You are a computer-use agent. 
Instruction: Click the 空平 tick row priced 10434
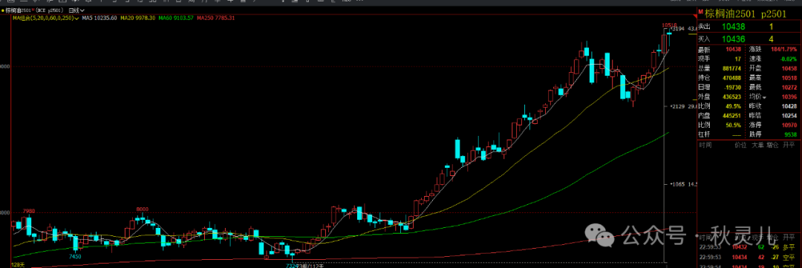pos(748,257)
